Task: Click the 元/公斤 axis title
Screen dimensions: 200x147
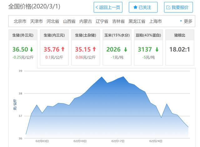Action: click(x=15, y=105)
